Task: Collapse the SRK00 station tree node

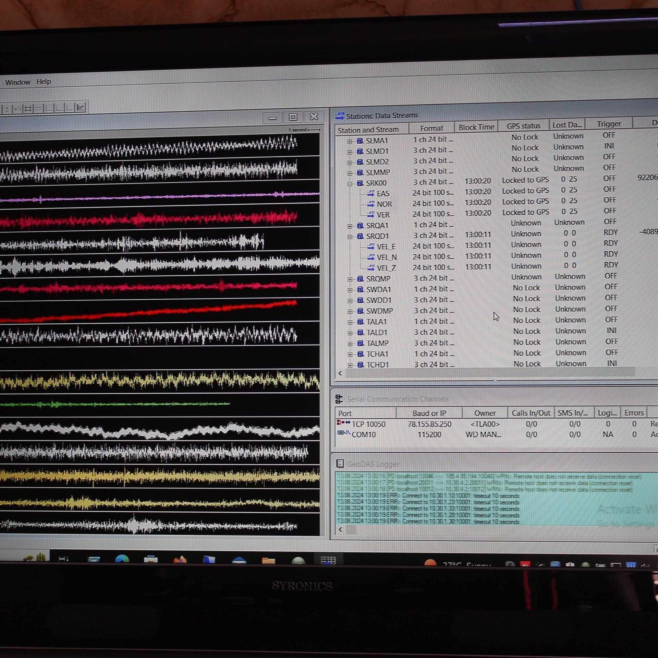Action: (350, 183)
